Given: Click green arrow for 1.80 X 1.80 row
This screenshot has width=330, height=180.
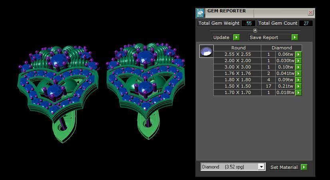Looking at the screenshot, I should click(298, 80).
